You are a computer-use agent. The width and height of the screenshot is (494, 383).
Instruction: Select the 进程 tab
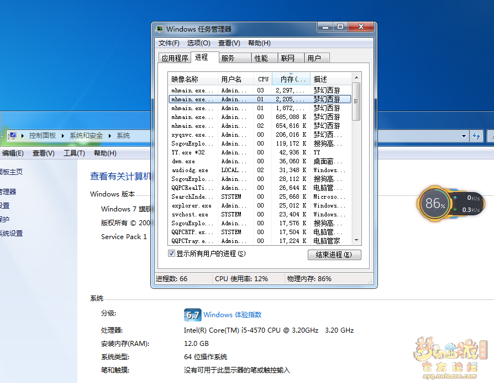pos(205,57)
